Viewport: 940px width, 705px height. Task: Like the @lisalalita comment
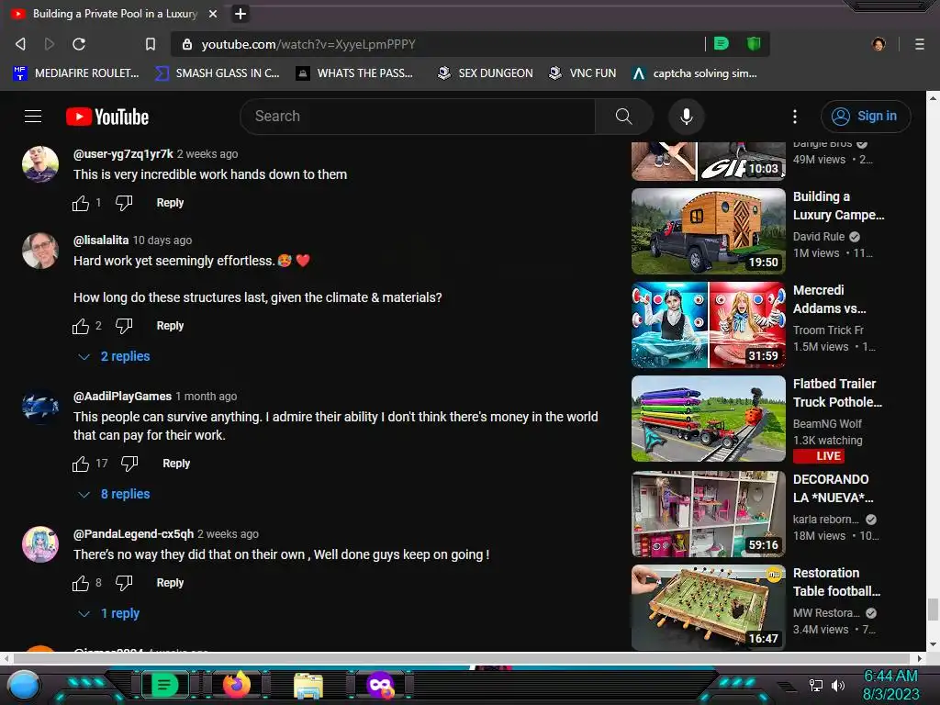[81, 326]
